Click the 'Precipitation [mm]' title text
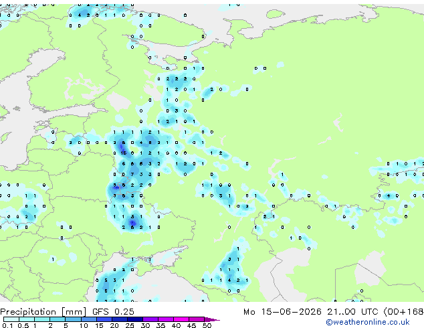 click(43, 312)
